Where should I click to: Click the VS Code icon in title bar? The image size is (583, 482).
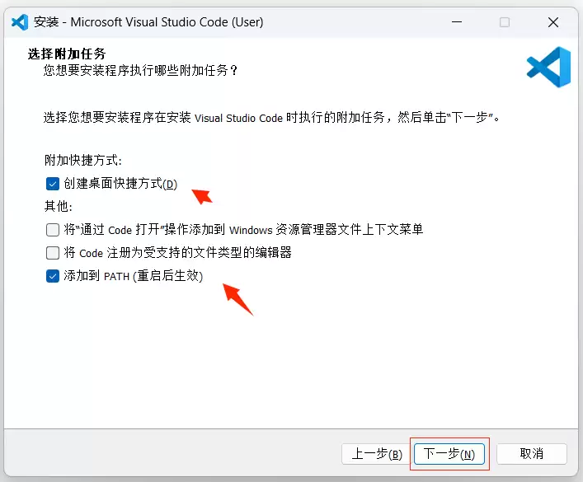coord(20,22)
